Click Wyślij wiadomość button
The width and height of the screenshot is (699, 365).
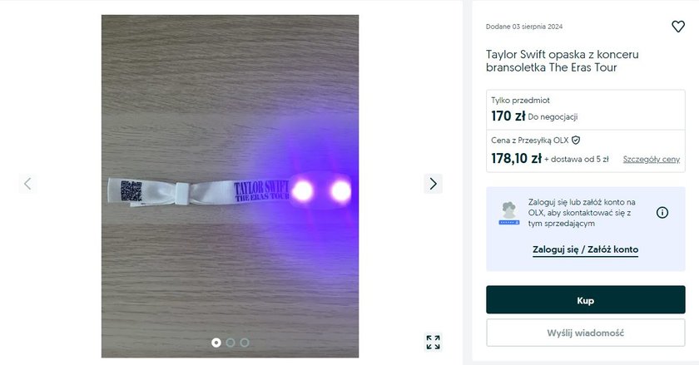(x=585, y=333)
